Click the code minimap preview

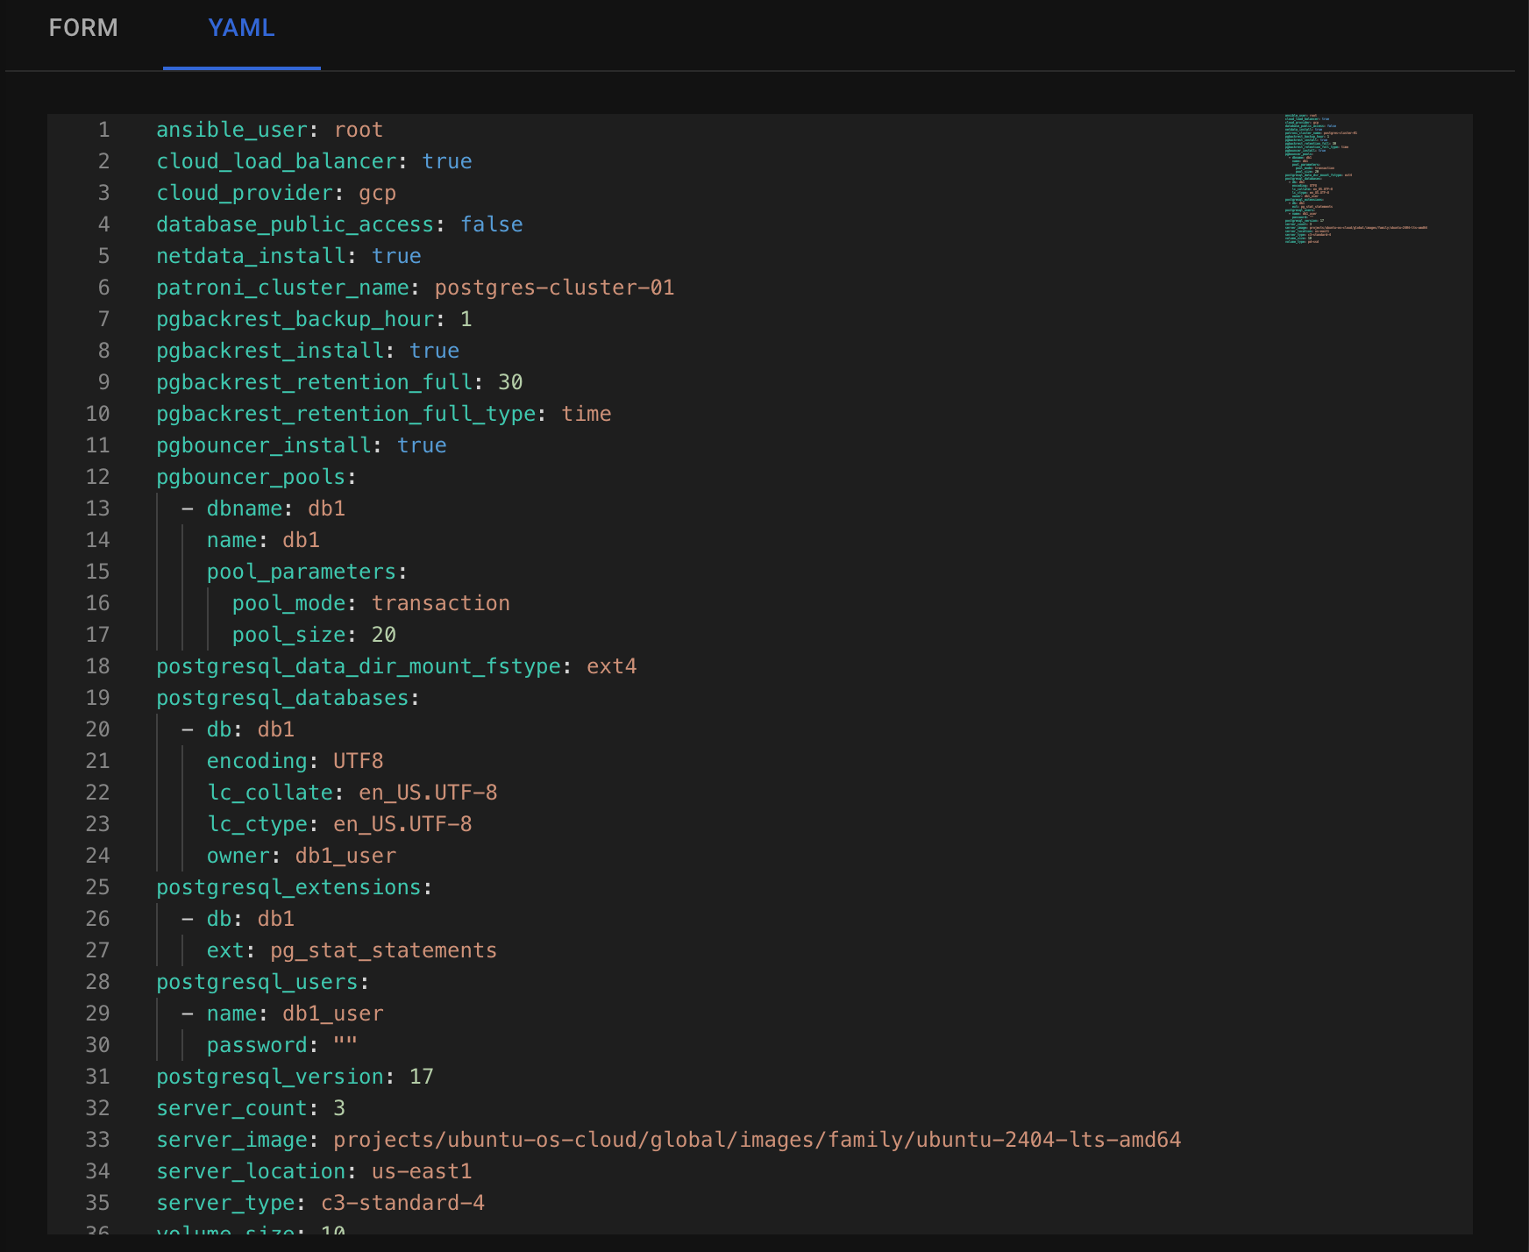coord(1355,179)
